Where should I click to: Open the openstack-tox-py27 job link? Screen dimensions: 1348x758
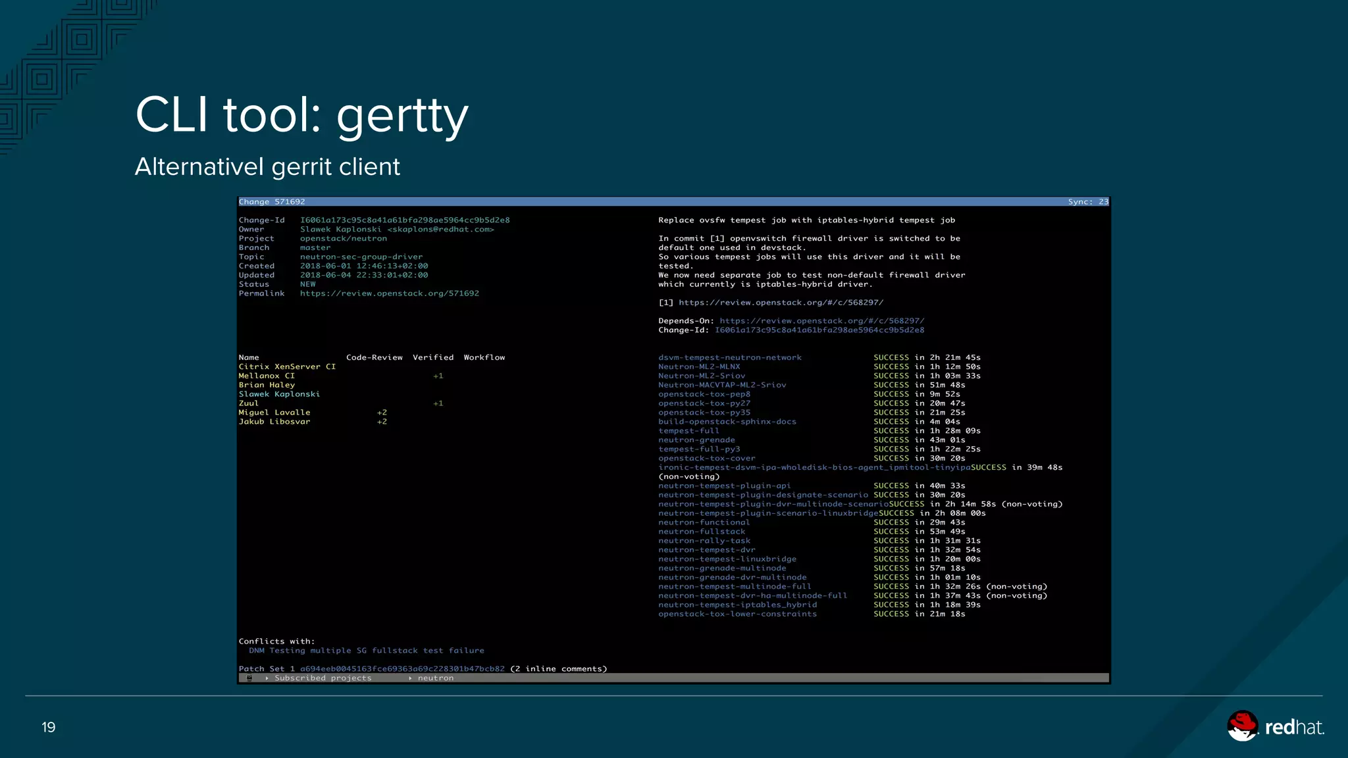point(704,404)
